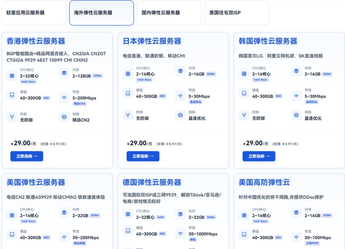Click the bandwidth wifi icon in the 日本 card
345x249 pixels.
tap(181, 96)
